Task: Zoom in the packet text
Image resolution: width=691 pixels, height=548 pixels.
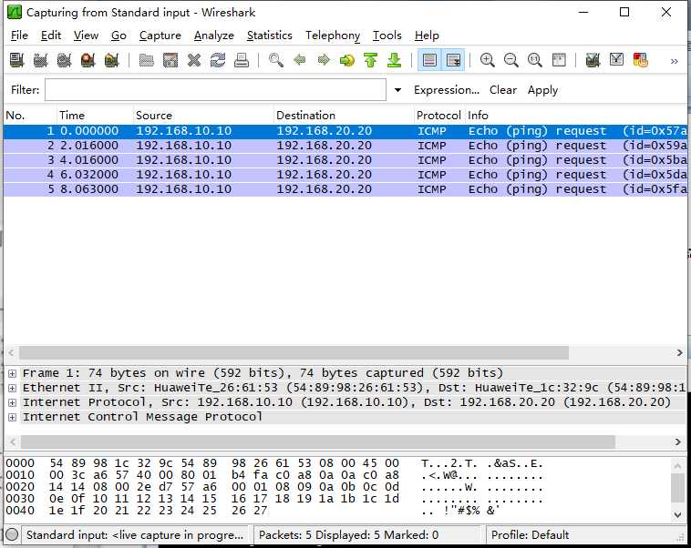Action: click(x=488, y=60)
